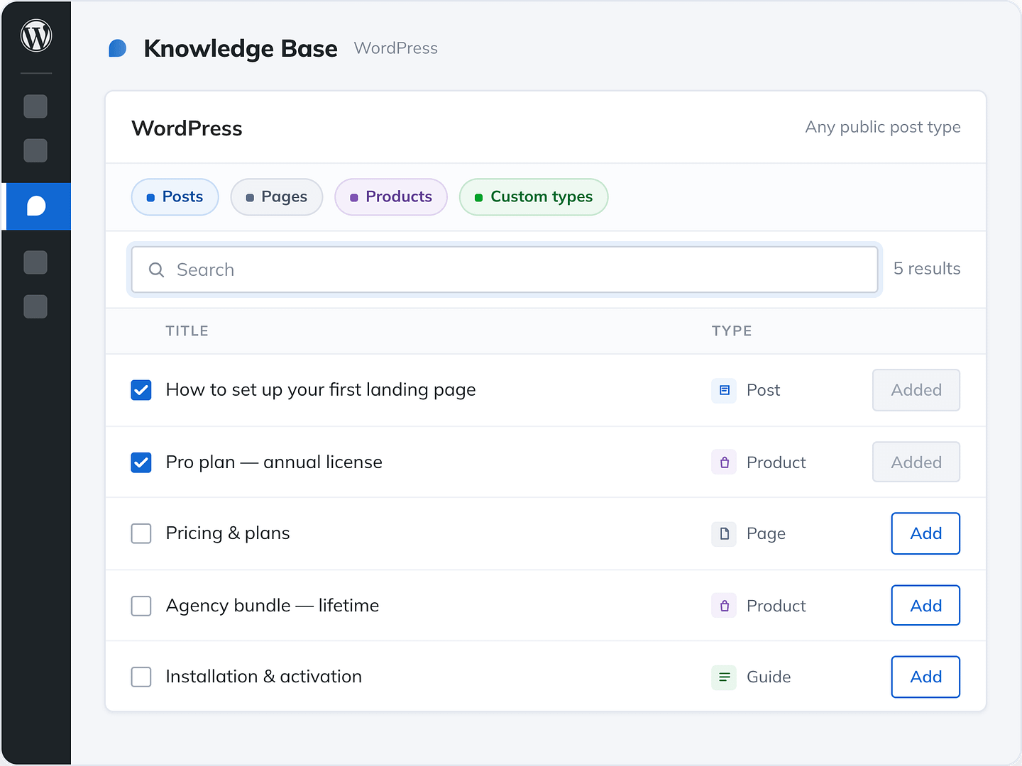Filter by the Posts chip
This screenshot has width=1022, height=766.
(x=175, y=196)
